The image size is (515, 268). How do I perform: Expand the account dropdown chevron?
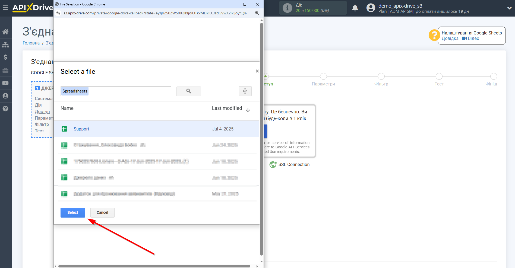pos(509,8)
